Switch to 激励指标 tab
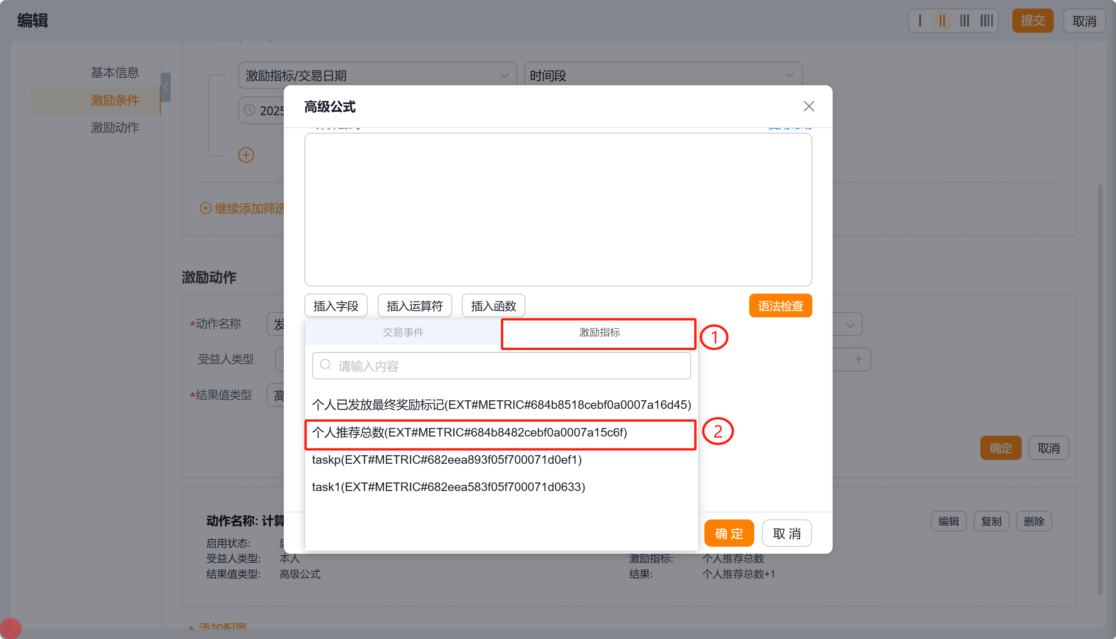 (599, 332)
